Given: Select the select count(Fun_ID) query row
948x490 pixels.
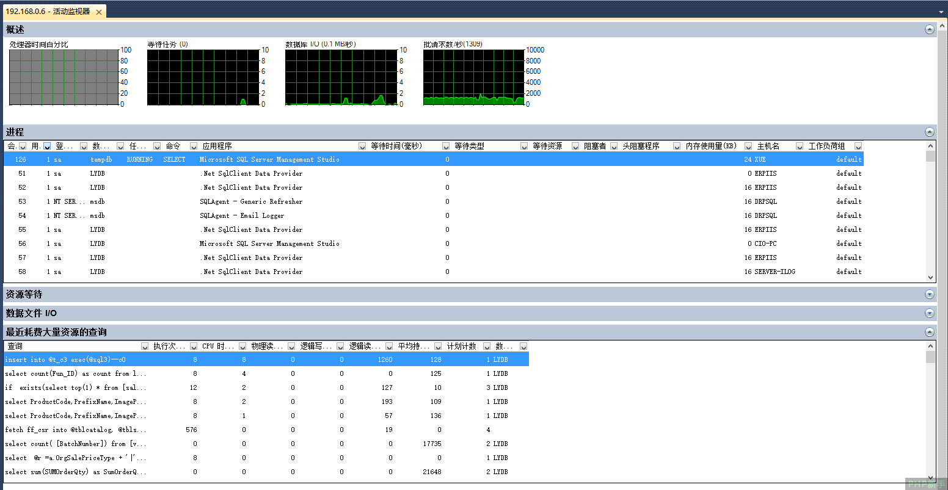Looking at the screenshot, I should [266, 373].
